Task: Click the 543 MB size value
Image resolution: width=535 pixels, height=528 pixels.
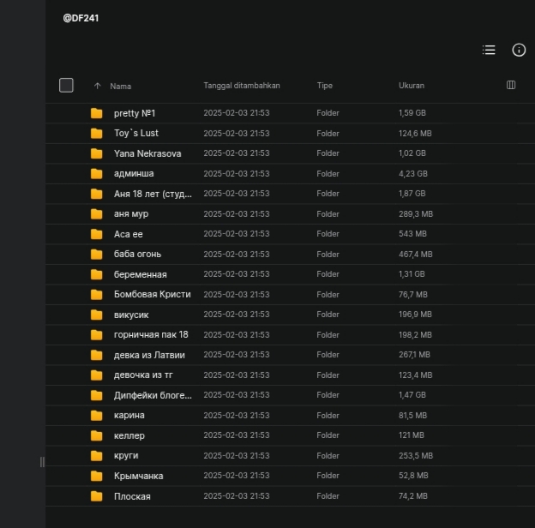Action: (412, 234)
